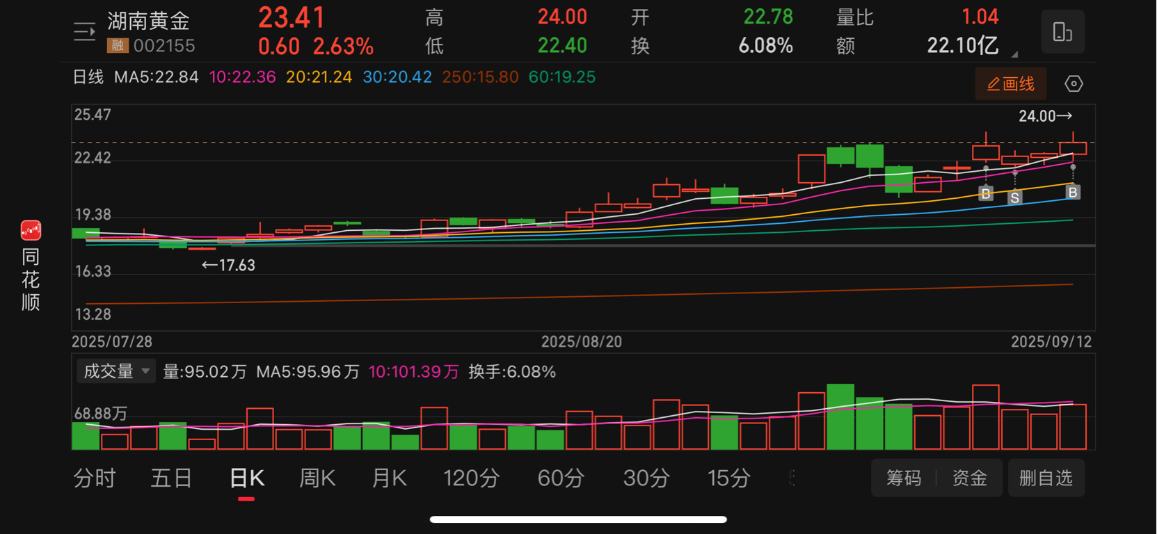Tap the 30:20.42 moving average label
Image resolution: width=1157 pixels, height=534 pixels.
pyautogui.click(x=397, y=77)
